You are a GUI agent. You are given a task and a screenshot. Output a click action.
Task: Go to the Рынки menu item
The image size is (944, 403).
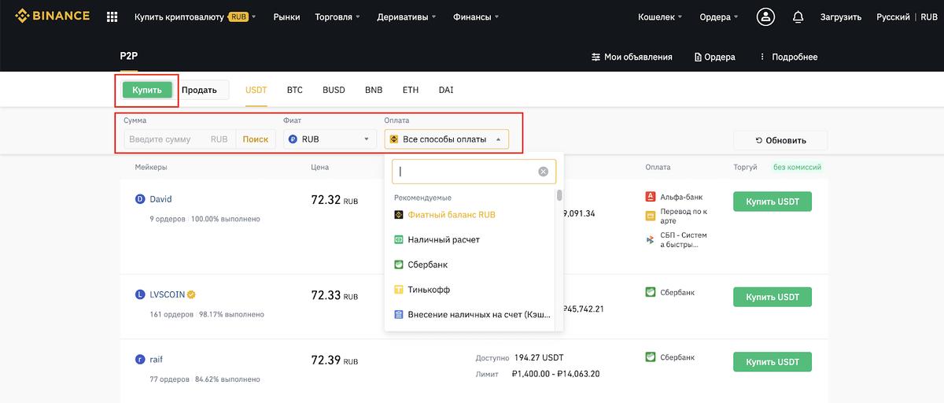pyautogui.click(x=287, y=17)
